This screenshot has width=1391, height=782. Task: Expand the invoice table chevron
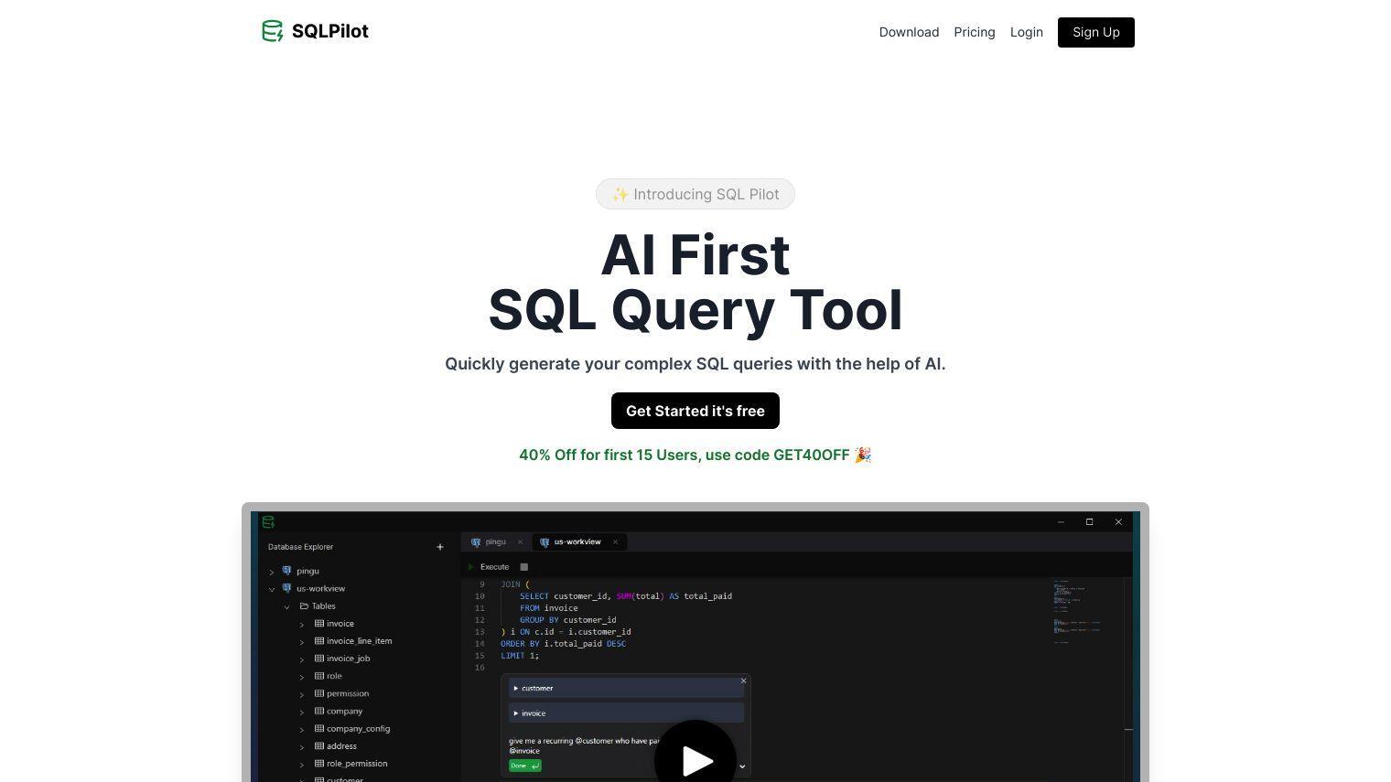coord(302,625)
